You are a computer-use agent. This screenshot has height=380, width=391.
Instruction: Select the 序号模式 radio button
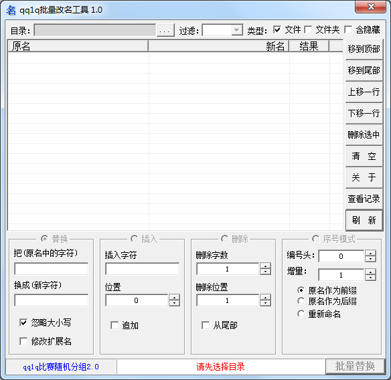316,239
